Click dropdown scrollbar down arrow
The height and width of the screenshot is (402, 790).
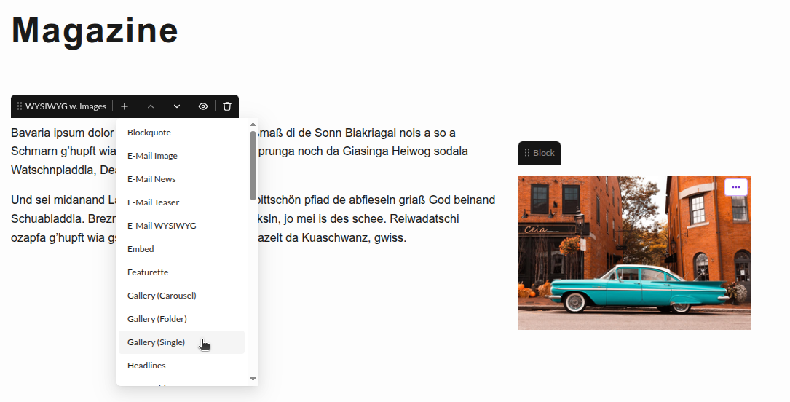pos(253,379)
